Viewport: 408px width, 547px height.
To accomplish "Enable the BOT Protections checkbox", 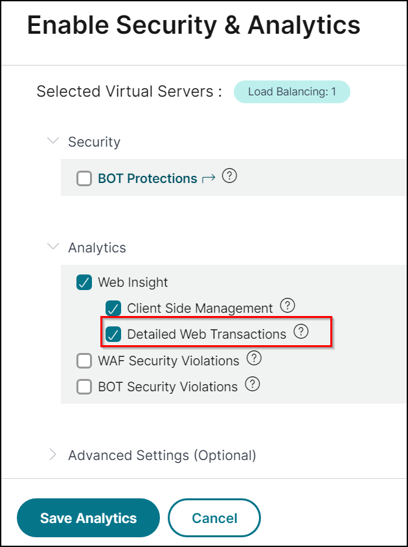I will [x=84, y=178].
